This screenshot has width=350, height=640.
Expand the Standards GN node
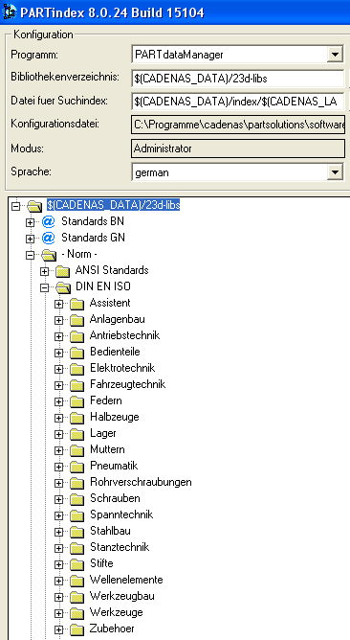pyautogui.click(x=30, y=239)
